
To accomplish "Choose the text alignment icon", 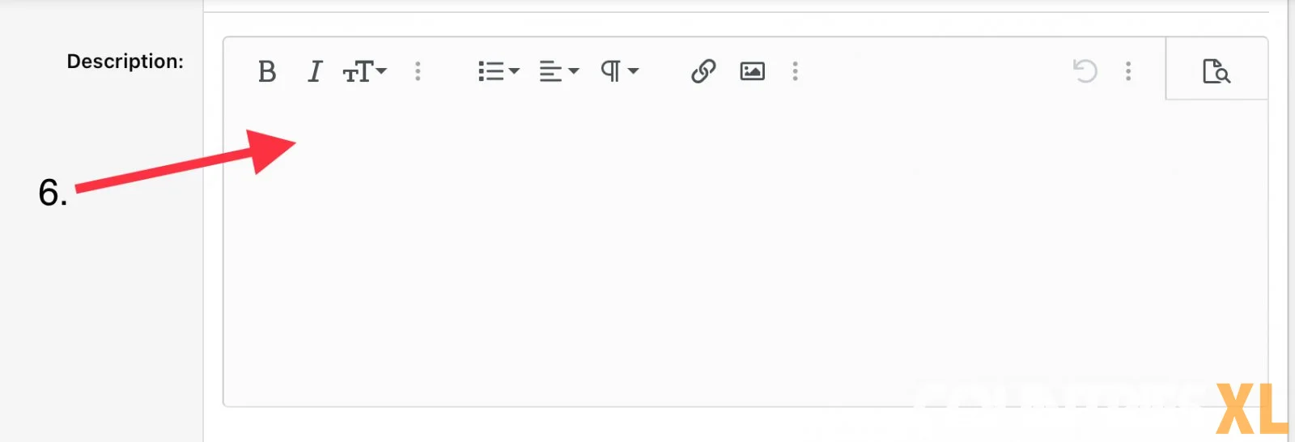I will click(550, 71).
